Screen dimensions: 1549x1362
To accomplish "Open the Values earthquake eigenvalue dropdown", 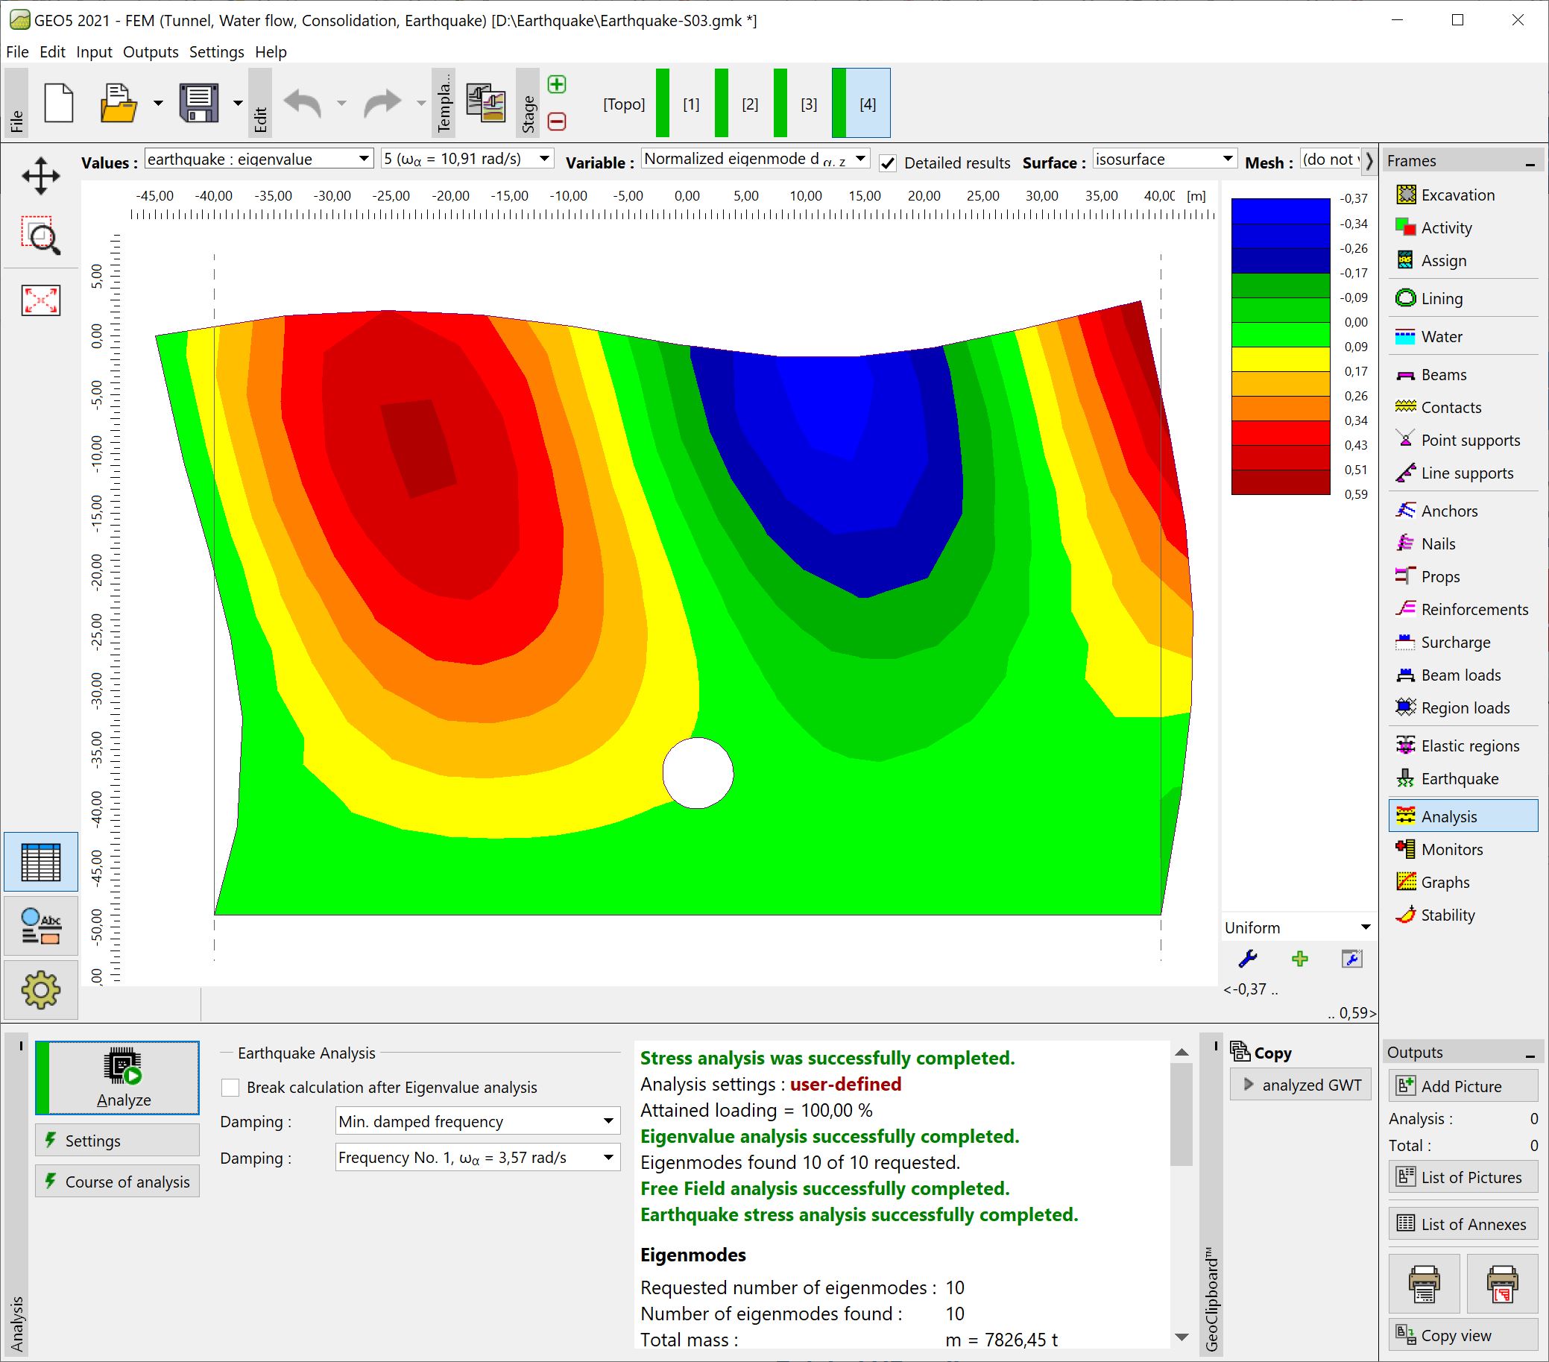I will [259, 160].
